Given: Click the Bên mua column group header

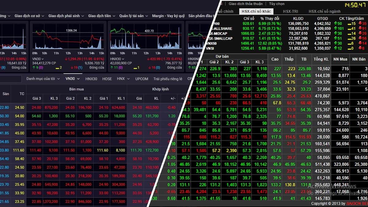Looking at the screenshot, I should coord(76,89).
